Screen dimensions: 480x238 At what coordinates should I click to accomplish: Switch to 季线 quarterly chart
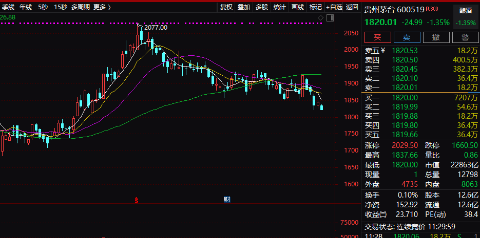click(8, 7)
